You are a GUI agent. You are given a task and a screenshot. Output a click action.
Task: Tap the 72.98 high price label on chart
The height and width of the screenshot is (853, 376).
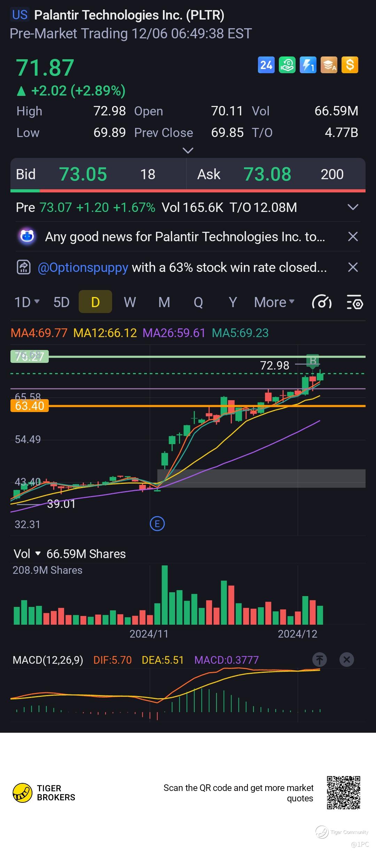pyautogui.click(x=275, y=365)
